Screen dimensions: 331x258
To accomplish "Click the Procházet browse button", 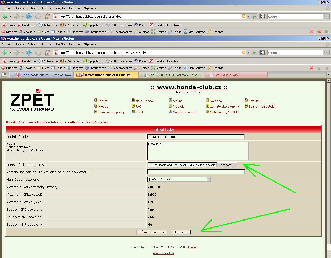I will 227,165.
